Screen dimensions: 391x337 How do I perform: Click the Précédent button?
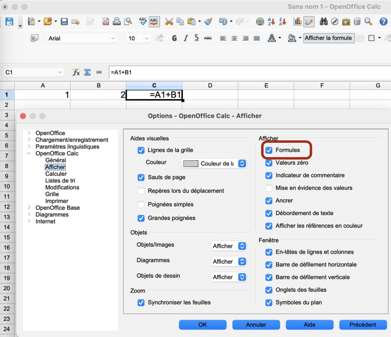(x=363, y=325)
